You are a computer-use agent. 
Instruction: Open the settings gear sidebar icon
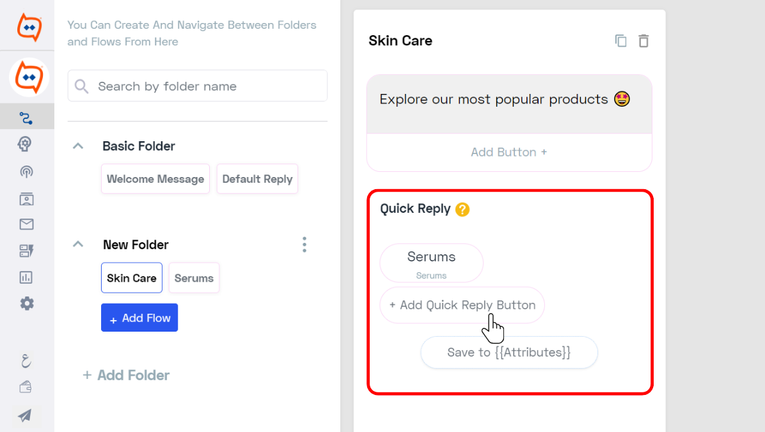(x=27, y=304)
